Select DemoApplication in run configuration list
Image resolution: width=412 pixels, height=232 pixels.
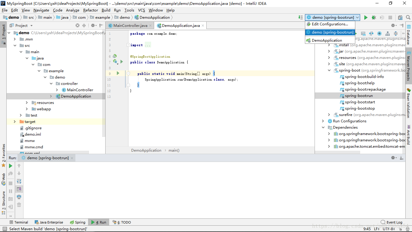(x=330, y=40)
